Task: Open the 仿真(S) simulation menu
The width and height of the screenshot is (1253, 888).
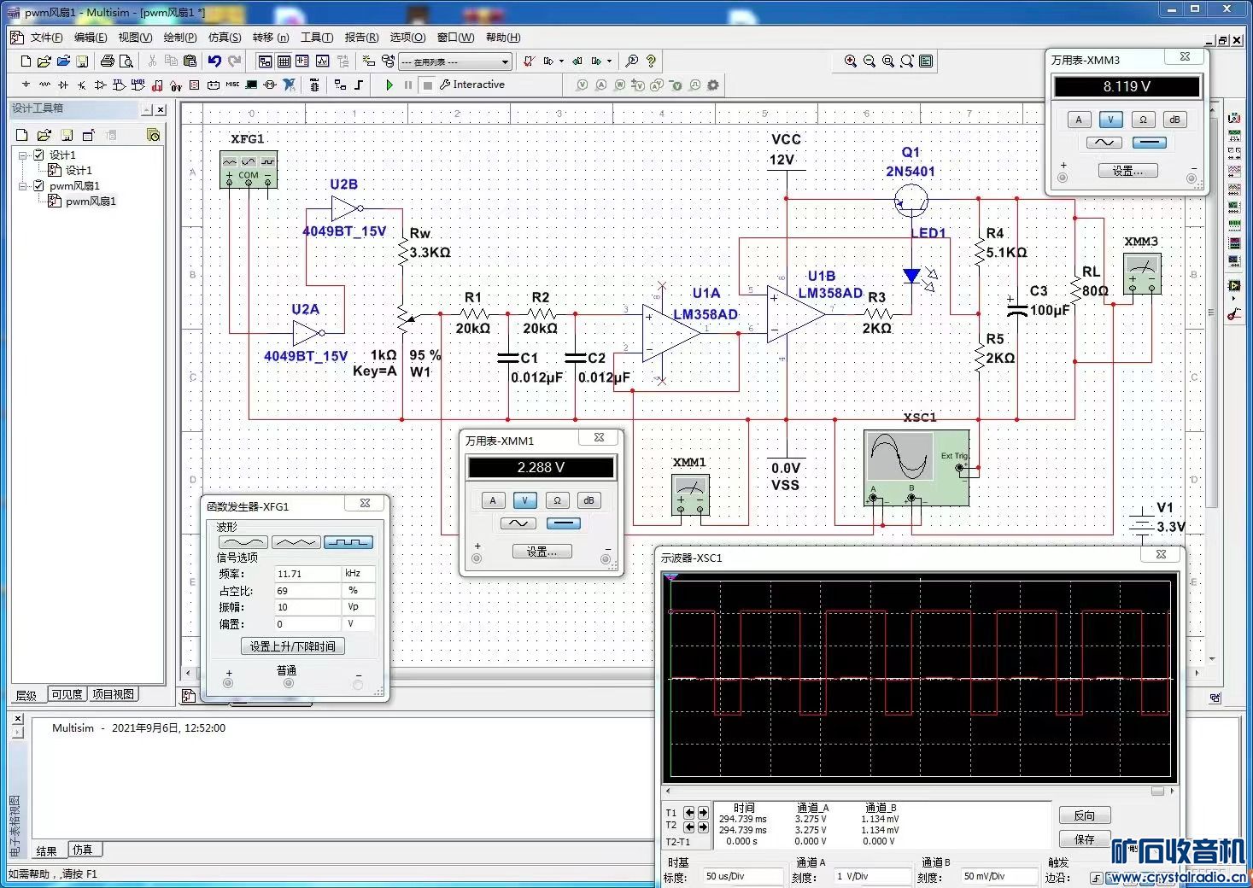Action: 225,38
